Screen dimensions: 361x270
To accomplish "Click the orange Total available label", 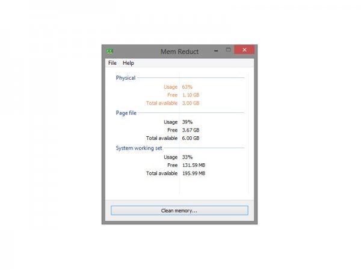I will pyautogui.click(x=162, y=103).
